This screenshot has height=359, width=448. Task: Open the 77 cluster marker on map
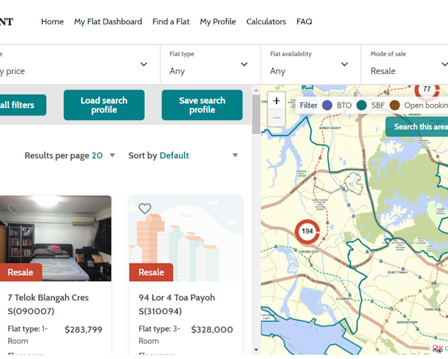pos(427,90)
